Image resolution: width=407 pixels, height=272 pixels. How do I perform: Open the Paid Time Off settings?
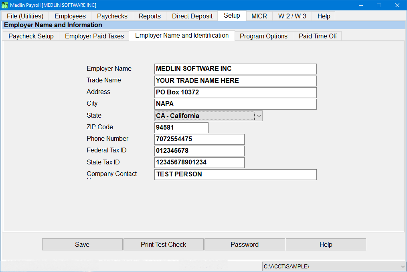pyautogui.click(x=317, y=36)
